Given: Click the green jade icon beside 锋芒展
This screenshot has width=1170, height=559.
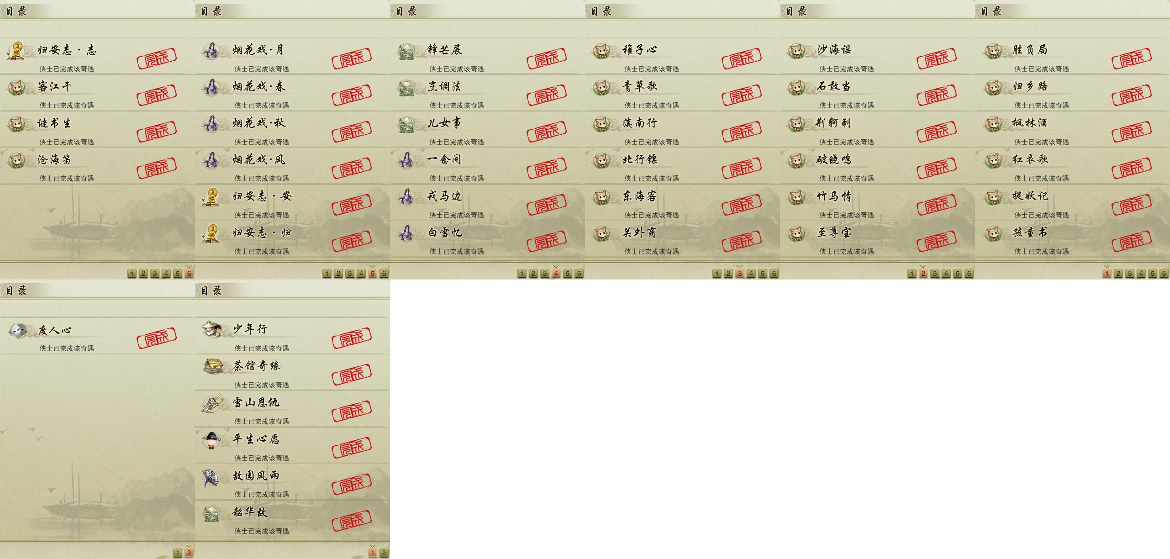Looking at the screenshot, I should pyautogui.click(x=406, y=51).
